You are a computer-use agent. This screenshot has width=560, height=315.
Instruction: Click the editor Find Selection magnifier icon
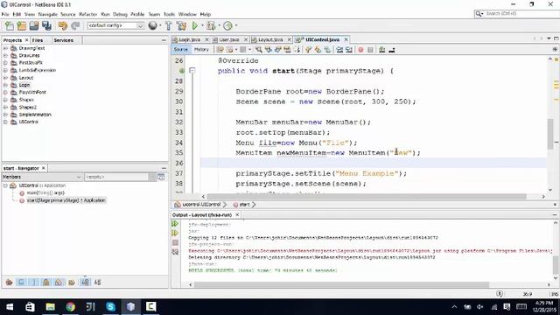(x=259, y=50)
